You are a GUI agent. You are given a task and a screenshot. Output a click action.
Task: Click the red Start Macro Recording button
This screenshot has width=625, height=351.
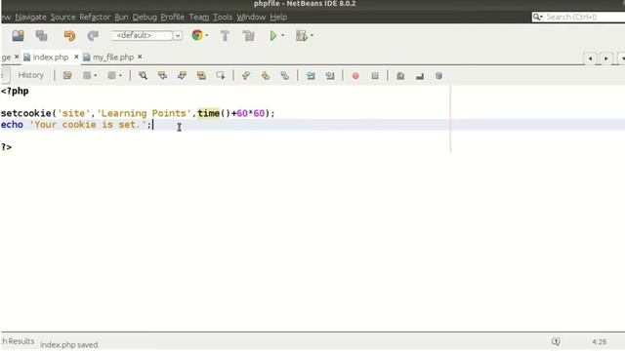click(x=355, y=76)
